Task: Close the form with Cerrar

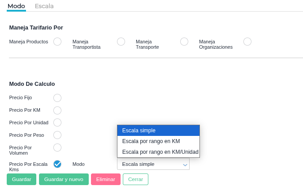Action: coord(135,179)
